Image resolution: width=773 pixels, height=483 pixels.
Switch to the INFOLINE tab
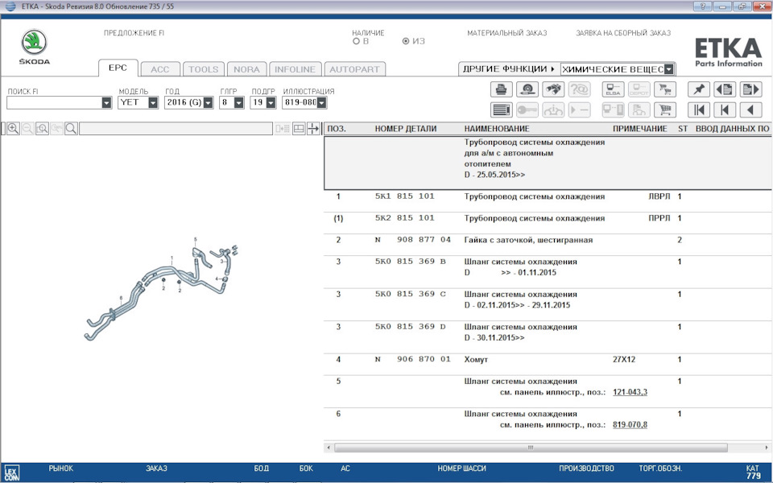295,69
